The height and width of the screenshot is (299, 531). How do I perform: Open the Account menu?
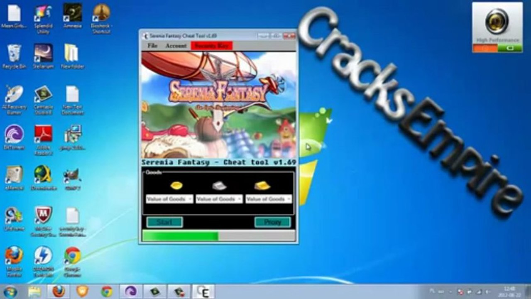(176, 46)
